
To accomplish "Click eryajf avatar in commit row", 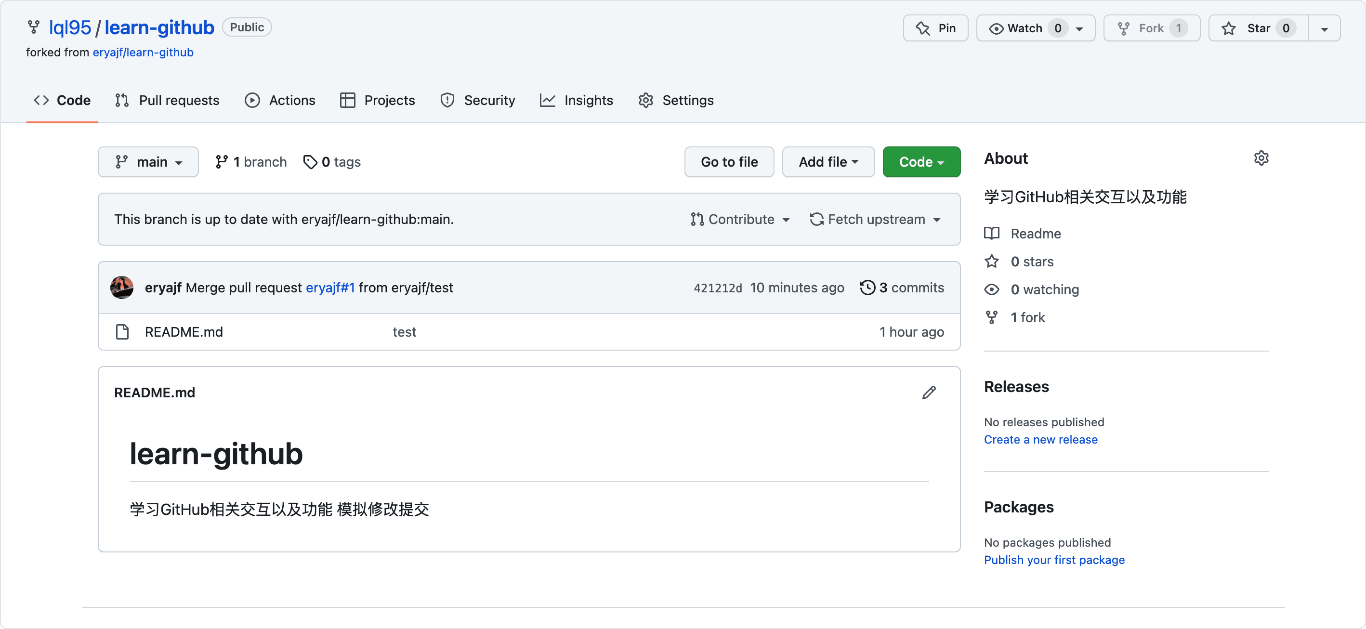I will pyautogui.click(x=122, y=288).
